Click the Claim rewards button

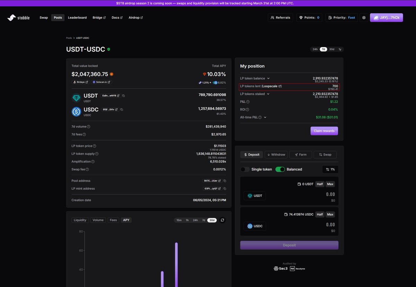[324, 131]
